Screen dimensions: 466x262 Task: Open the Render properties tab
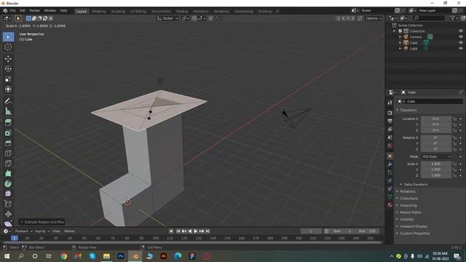(390, 113)
